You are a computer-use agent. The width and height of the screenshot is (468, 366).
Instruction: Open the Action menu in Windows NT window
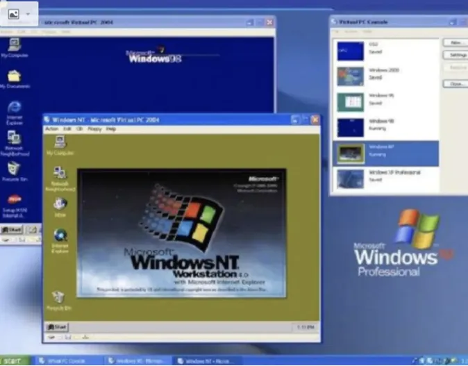(51, 128)
